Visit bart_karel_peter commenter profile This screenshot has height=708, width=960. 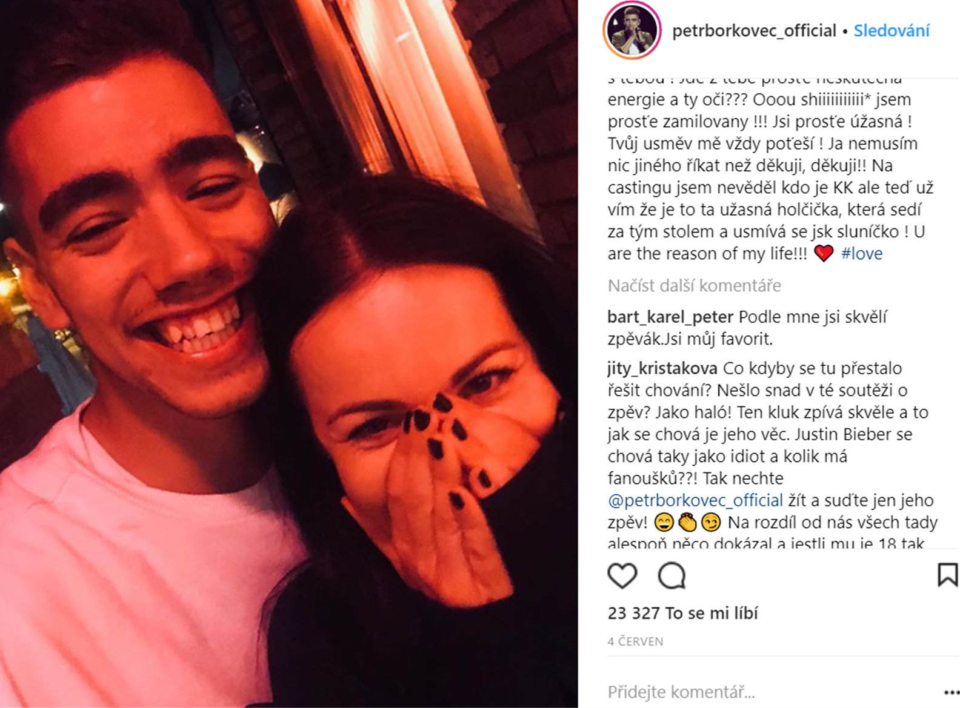coord(670,317)
